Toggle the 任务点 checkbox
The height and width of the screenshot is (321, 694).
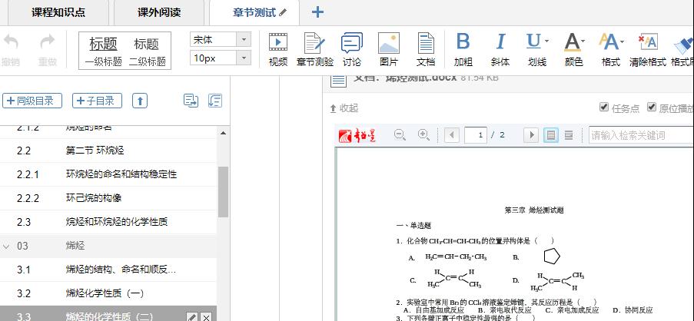(604, 108)
